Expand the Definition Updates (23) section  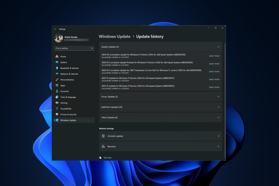coord(161,107)
